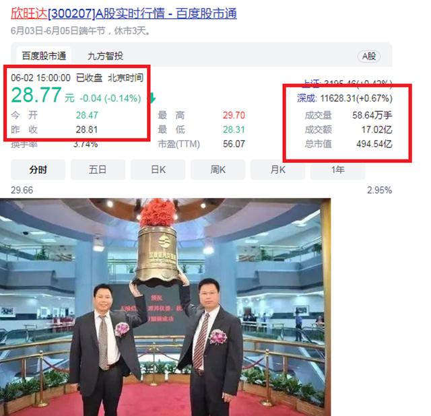
Task: Click the green down-arrow price indicator
Action: 152,98
